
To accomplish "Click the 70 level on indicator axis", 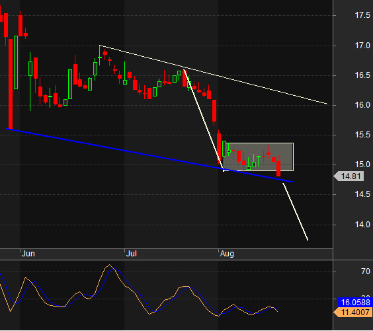I will (x=365, y=272).
